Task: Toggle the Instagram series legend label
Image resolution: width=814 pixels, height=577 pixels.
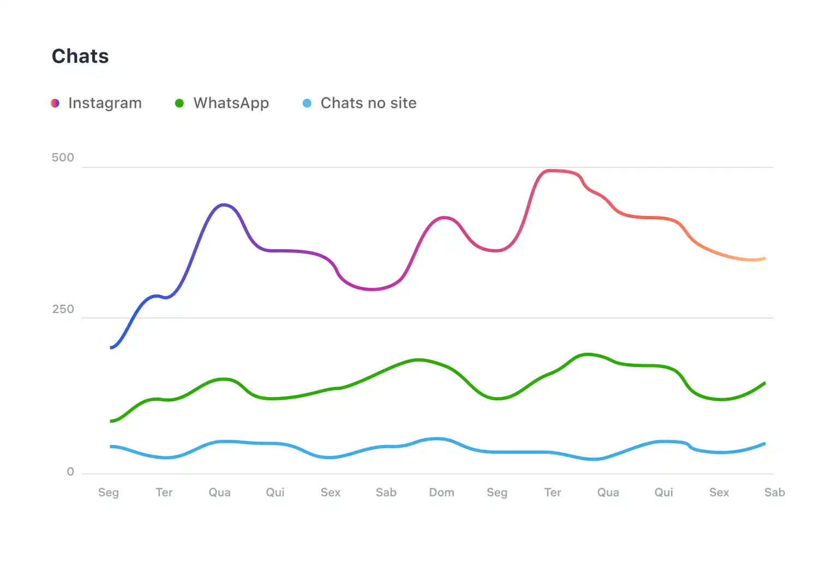Action: 105,103
